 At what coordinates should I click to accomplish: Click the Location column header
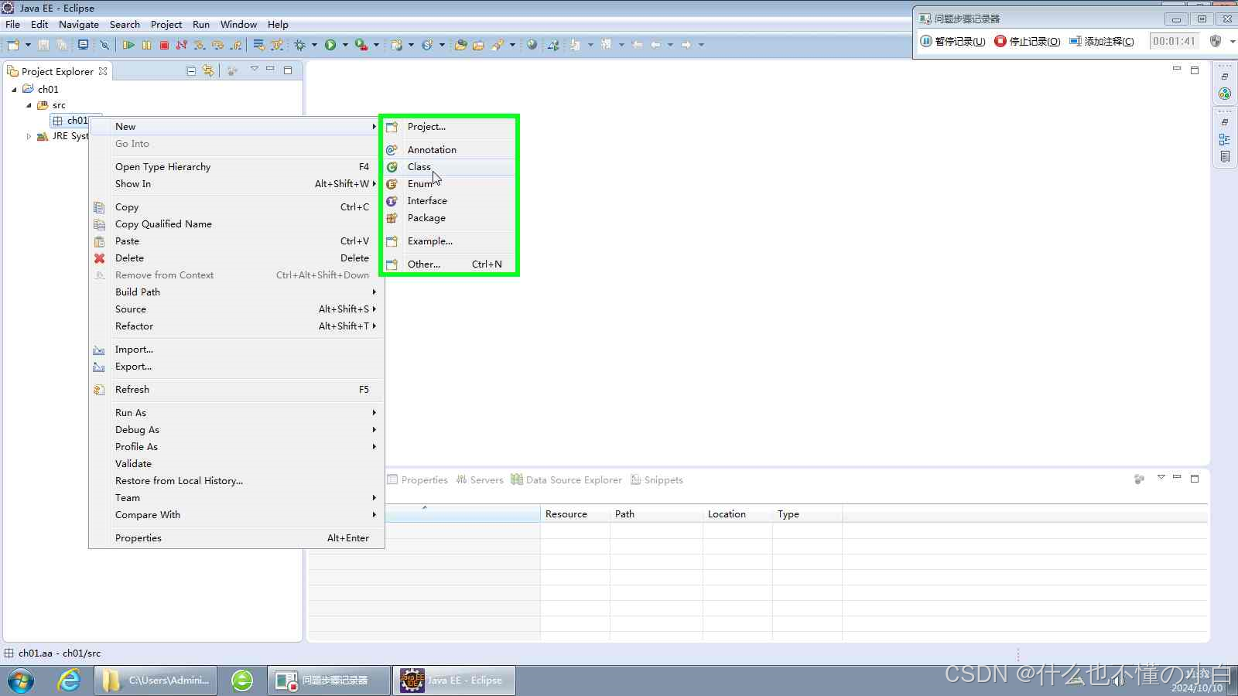point(737,514)
